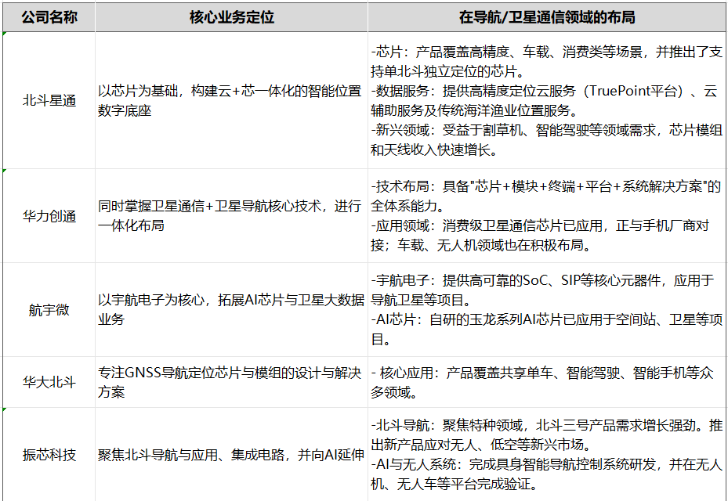Select the 卫星通信+卫星导航核心技术 business cell
The height and width of the screenshot is (501, 728).
coord(231,216)
